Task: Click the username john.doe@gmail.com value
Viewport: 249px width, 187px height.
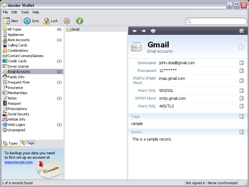Action: point(177,63)
